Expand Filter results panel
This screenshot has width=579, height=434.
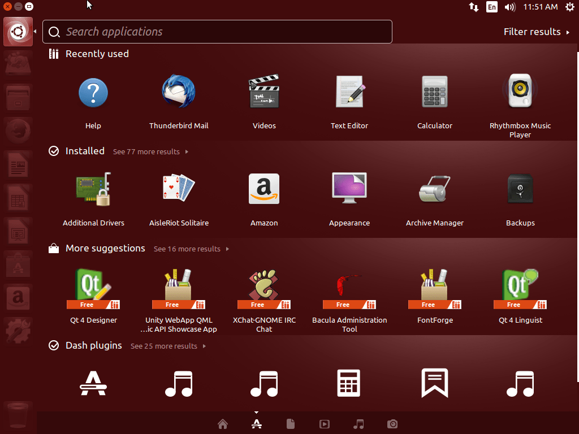point(536,32)
